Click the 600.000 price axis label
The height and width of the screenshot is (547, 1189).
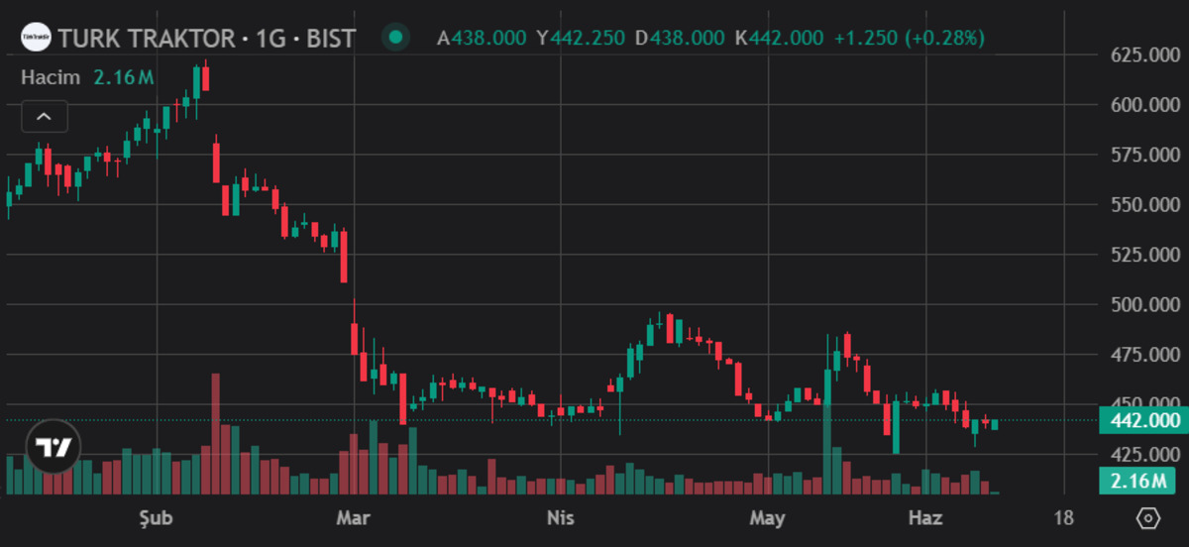pyautogui.click(x=1144, y=105)
